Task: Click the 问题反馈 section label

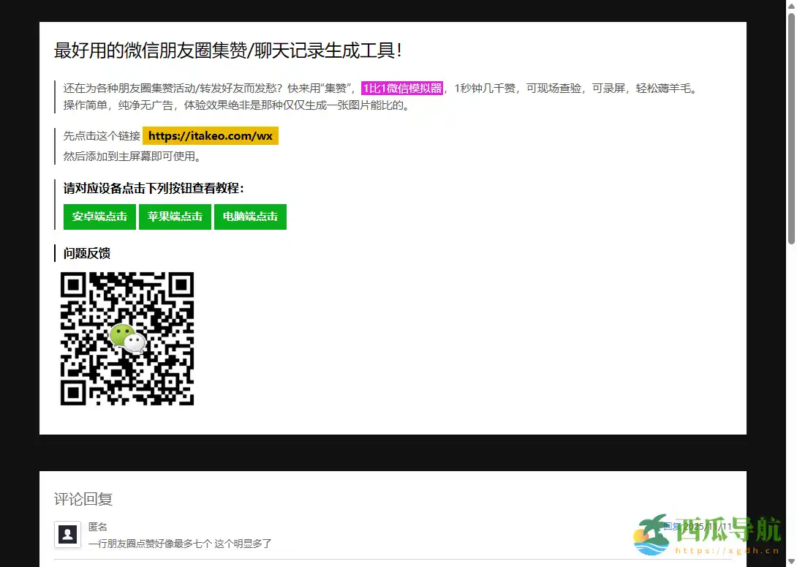Action: click(x=86, y=252)
